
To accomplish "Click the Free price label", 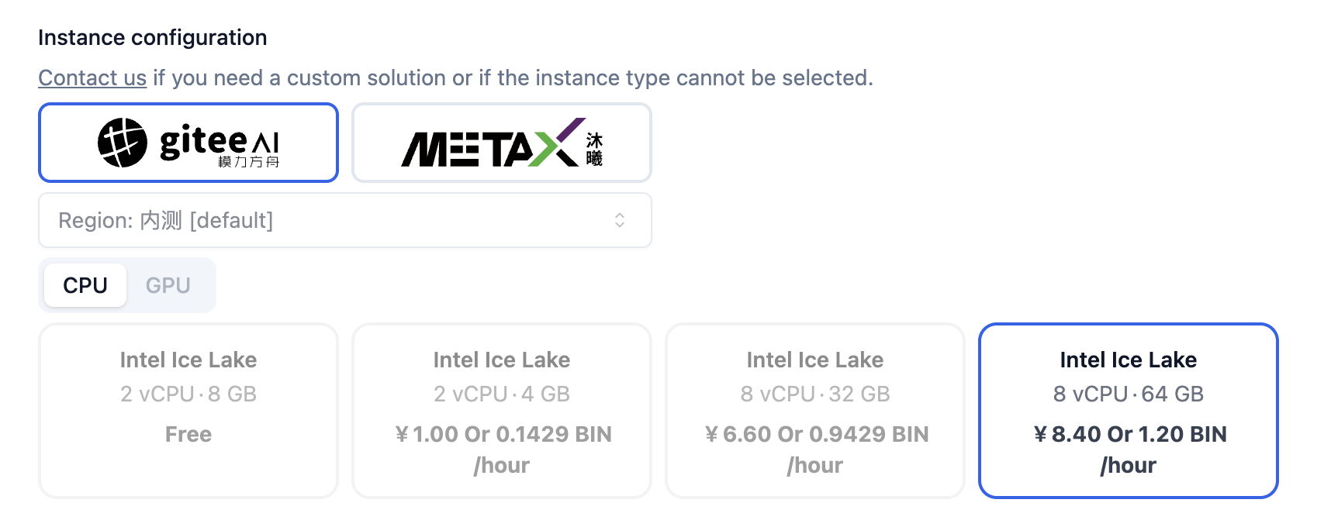I will pyautogui.click(x=188, y=434).
